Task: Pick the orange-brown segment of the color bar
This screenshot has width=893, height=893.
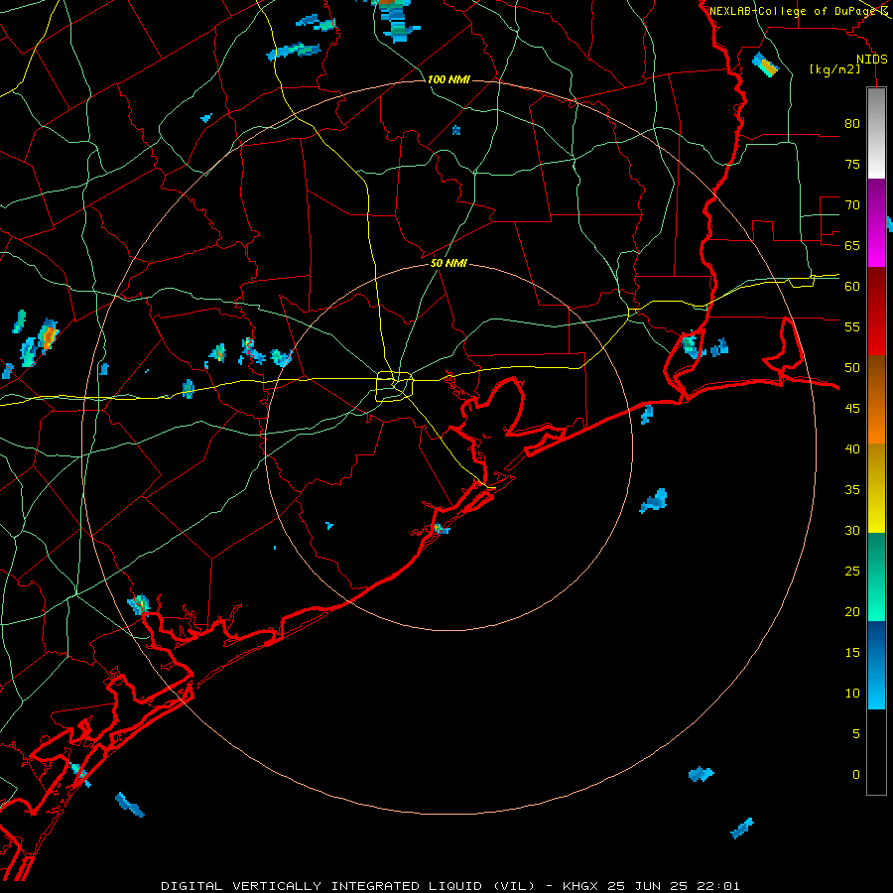Action: 876,399
